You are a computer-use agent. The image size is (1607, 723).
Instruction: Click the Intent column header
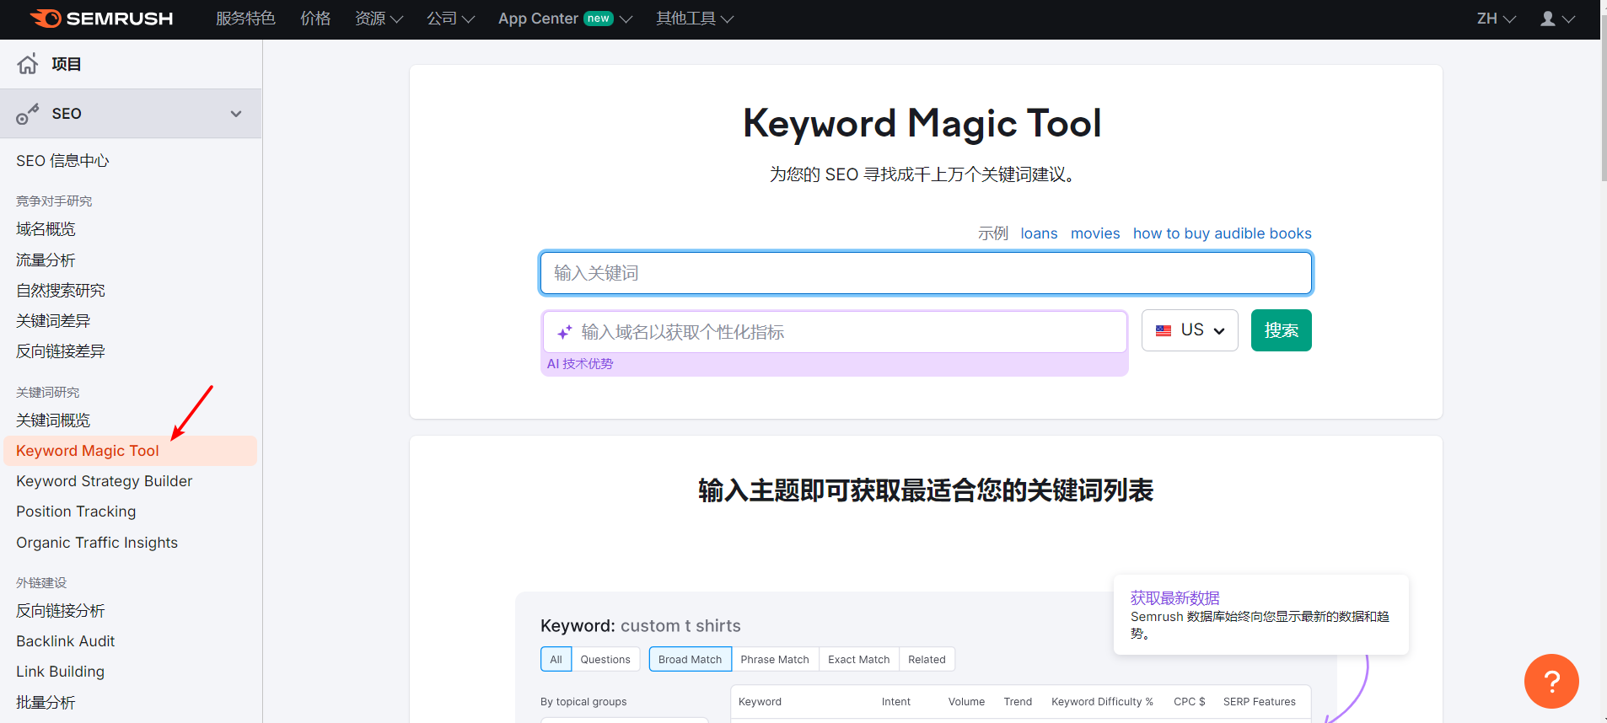click(896, 701)
